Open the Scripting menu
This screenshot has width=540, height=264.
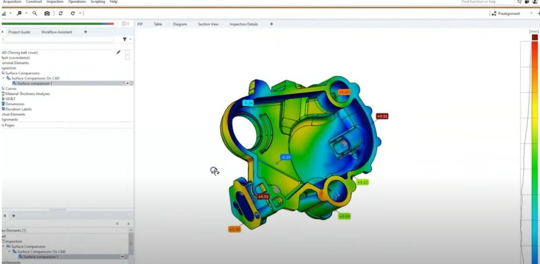(98, 2)
